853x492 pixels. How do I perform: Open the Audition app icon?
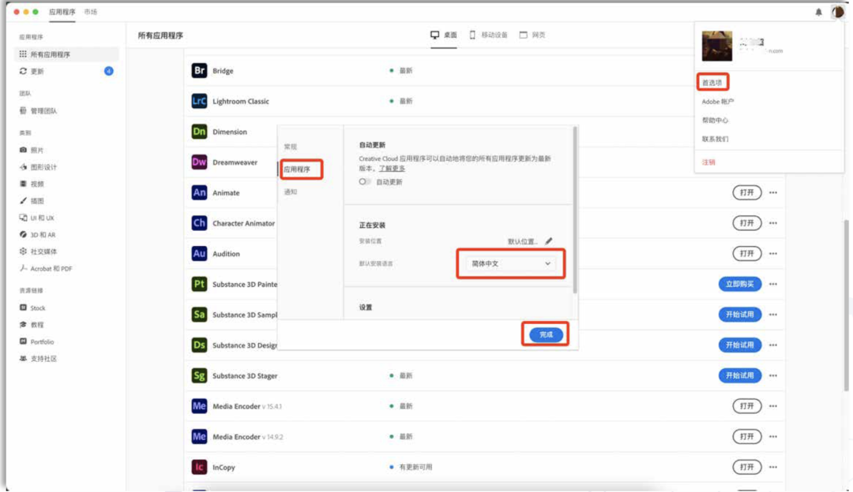tap(198, 254)
